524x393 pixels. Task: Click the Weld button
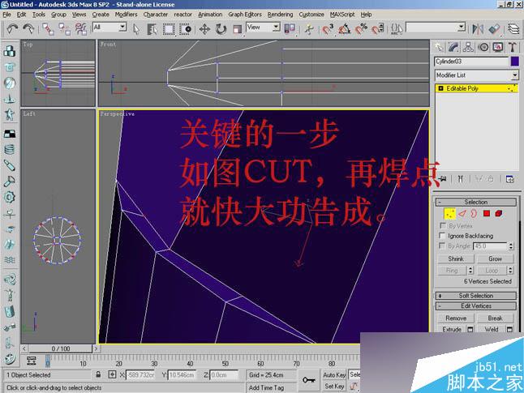[x=492, y=329]
